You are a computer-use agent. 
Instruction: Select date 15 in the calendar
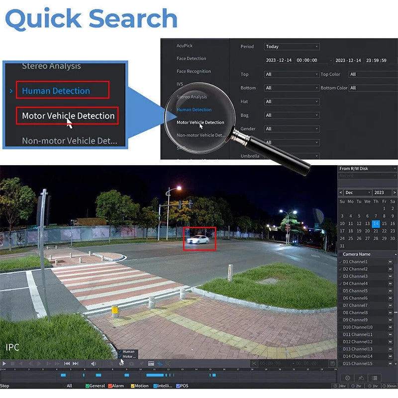(x=384, y=223)
